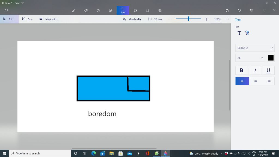Screen dimensions: 279x157
Task: Toggle Italic formatting
Action: [255, 70]
